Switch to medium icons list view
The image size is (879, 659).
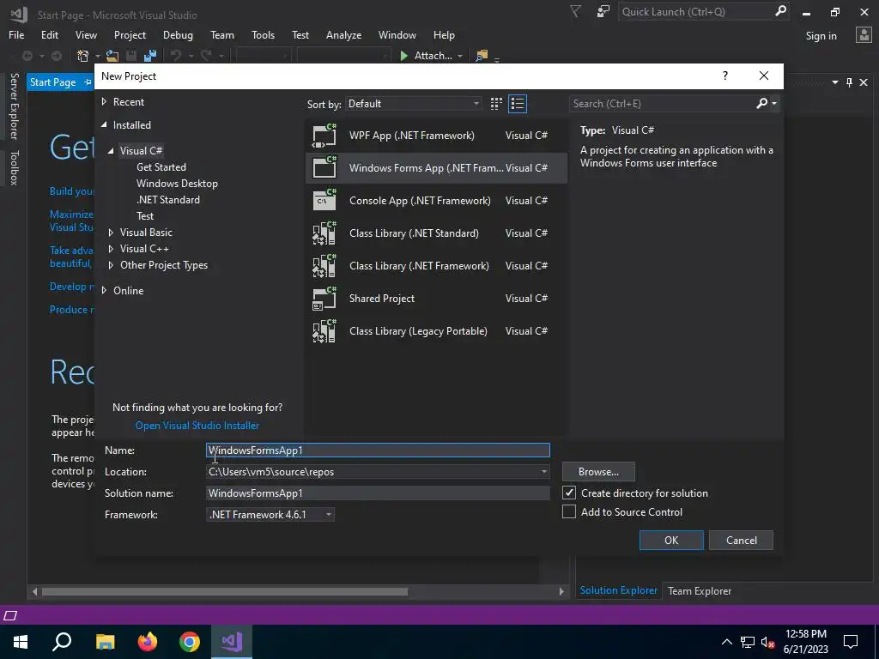[518, 104]
